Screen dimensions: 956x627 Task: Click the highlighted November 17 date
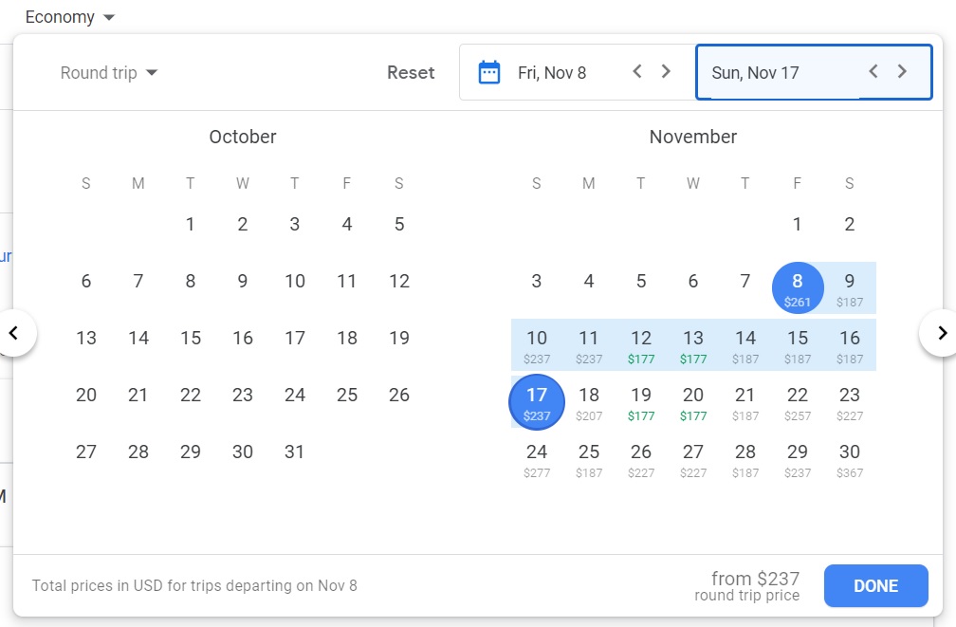[x=537, y=402]
